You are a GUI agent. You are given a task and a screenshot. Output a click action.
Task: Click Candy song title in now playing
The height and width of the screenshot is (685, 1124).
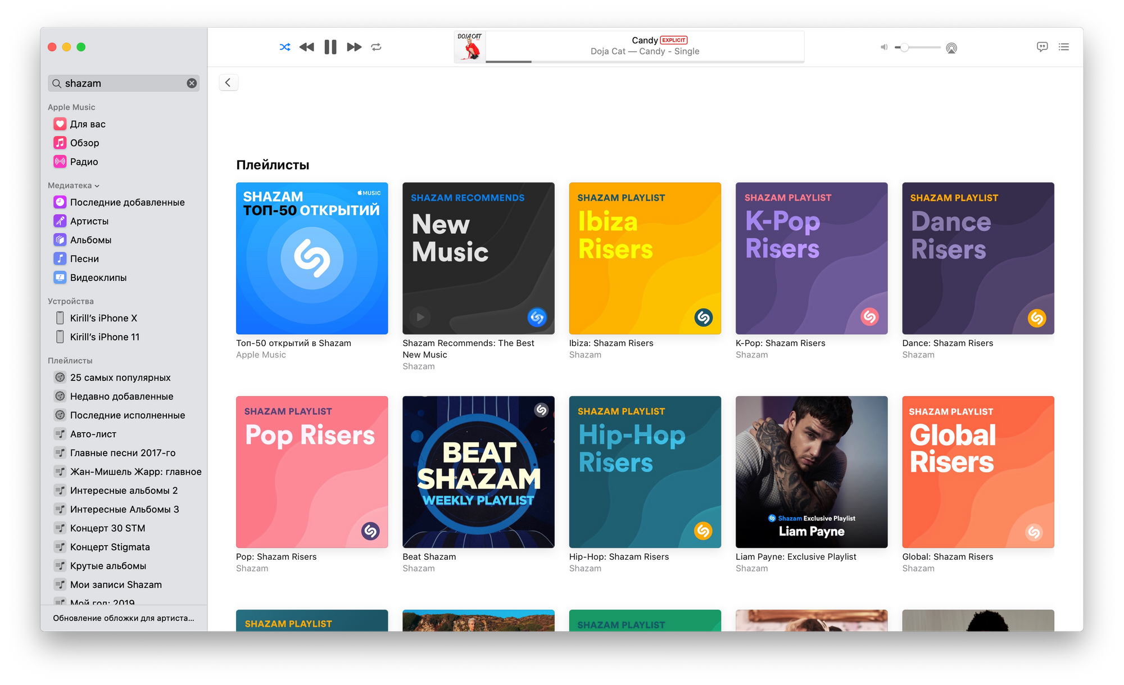[645, 40]
